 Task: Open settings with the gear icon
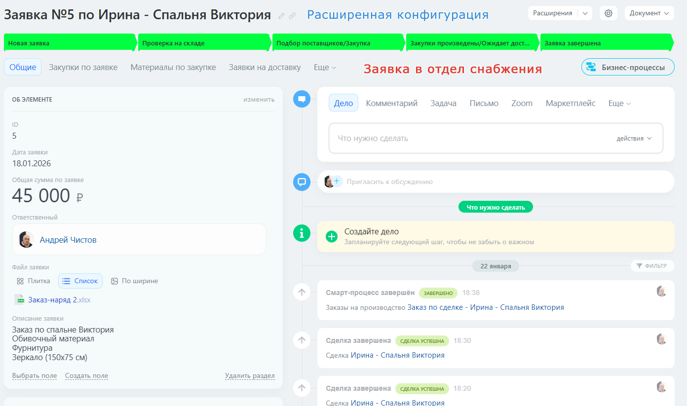coord(608,13)
